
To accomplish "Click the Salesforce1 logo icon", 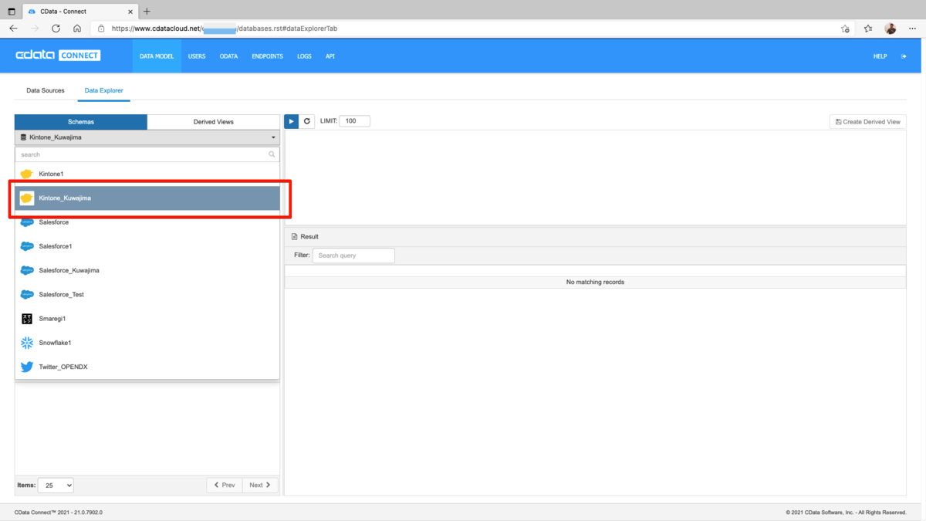I will point(27,246).
